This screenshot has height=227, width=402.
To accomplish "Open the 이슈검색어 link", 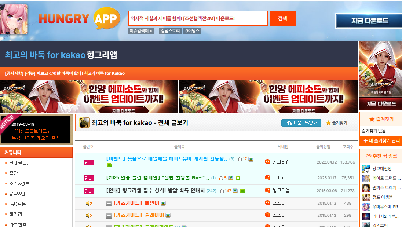I will pyautogui.click(x=141, y=31).
